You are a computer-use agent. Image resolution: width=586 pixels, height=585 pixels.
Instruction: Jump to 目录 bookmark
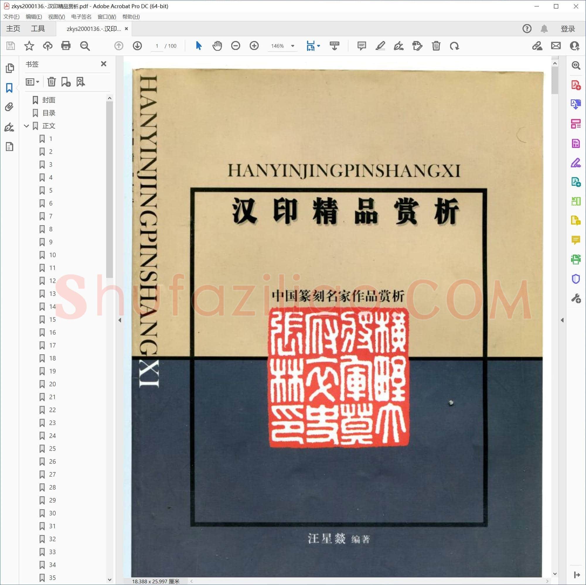pyautogui.click(x=49, y=113)
